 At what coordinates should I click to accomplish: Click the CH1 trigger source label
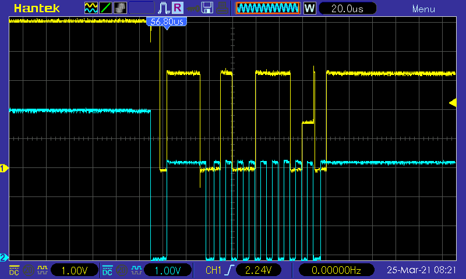[213, 270]
